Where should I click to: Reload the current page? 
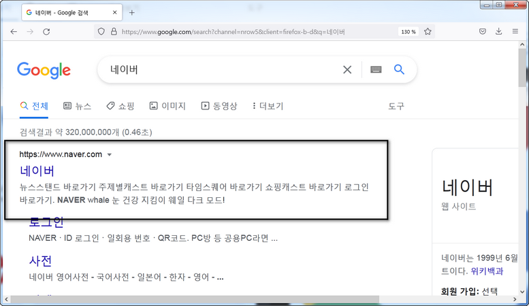[x=46, y=32]
